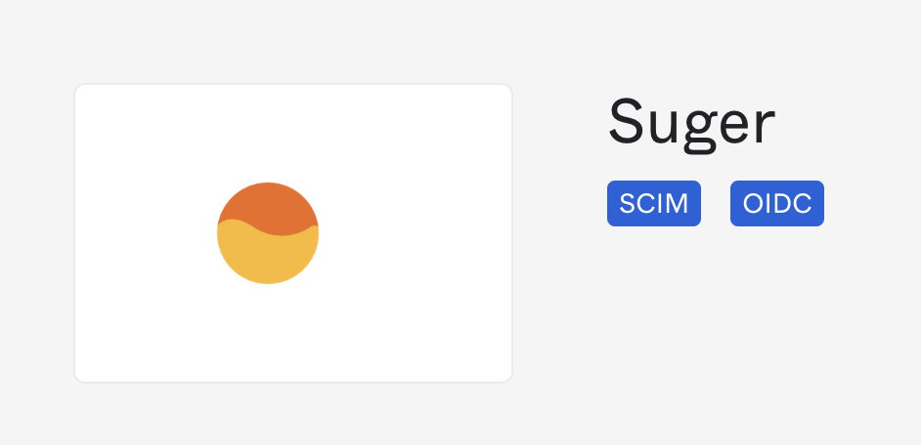Filter by the blue SCIM tag
921x445 pixels.
click(654, 204)
